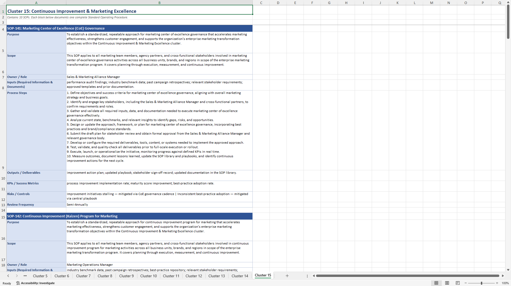This screenshot has height=286, width=511.
Task: Select row 18 header
Action: click(3, 265)
